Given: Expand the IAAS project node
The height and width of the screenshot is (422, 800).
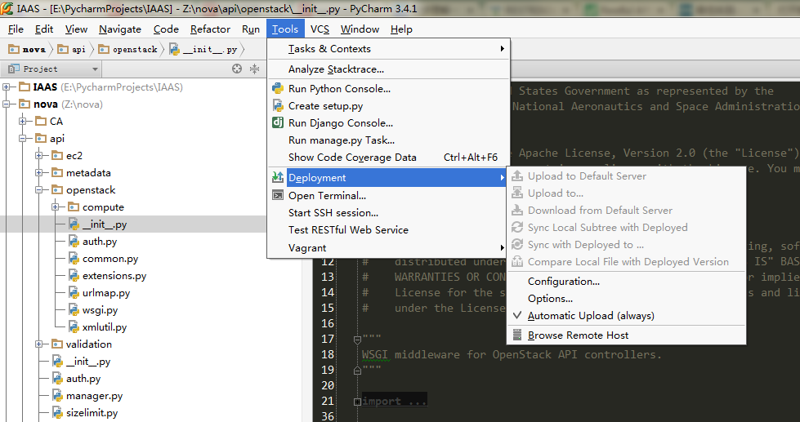Looking at the screenshot, I should click(x=7, y=87).
